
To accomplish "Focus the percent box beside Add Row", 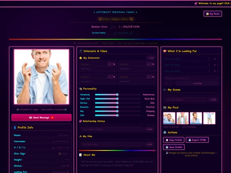I will 169,83.
